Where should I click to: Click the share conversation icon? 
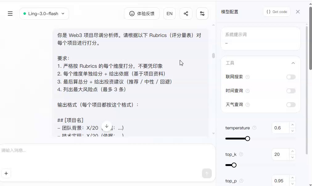click(x=186, y=14)
